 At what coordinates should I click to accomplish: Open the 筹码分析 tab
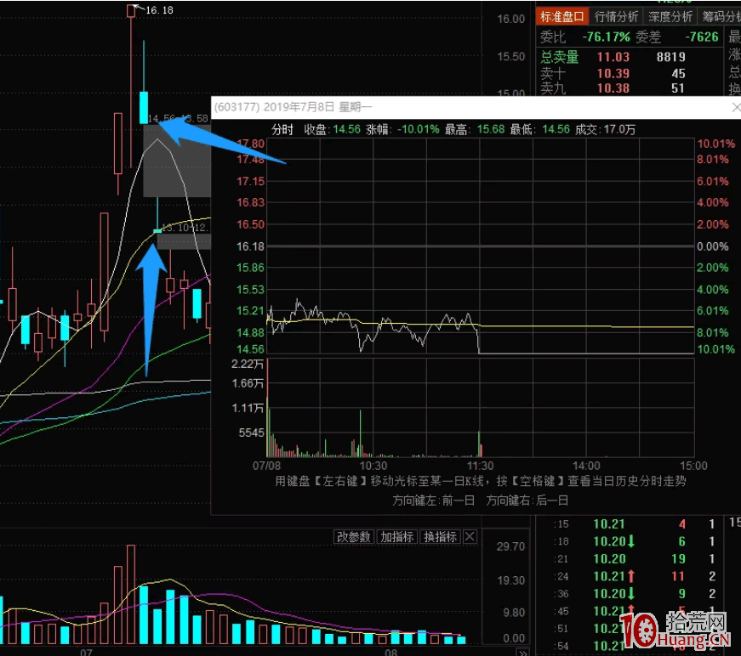[721, 17]
